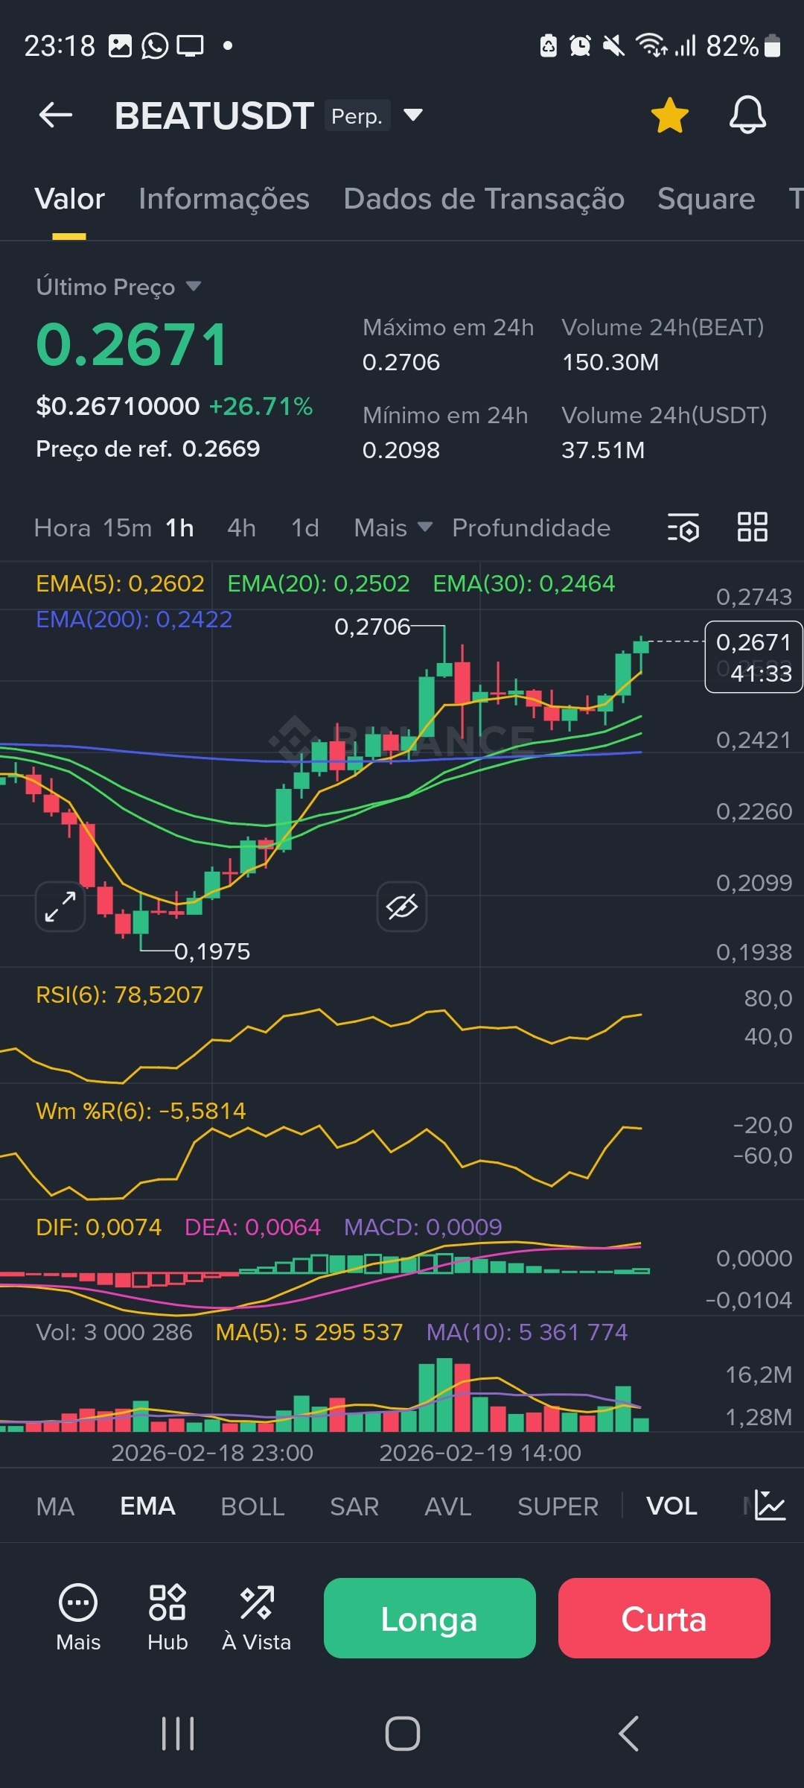This screenshot has height=1788, width=804.
Task: Open the Profundidade depth chart
Action: [x=532, y=527]
